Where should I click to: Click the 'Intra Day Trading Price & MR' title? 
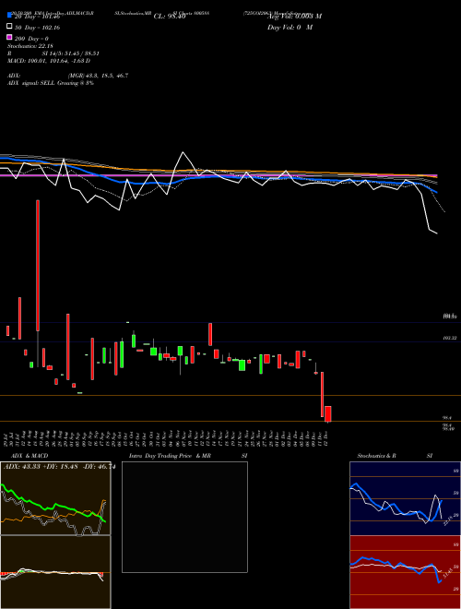pos(170,456)
